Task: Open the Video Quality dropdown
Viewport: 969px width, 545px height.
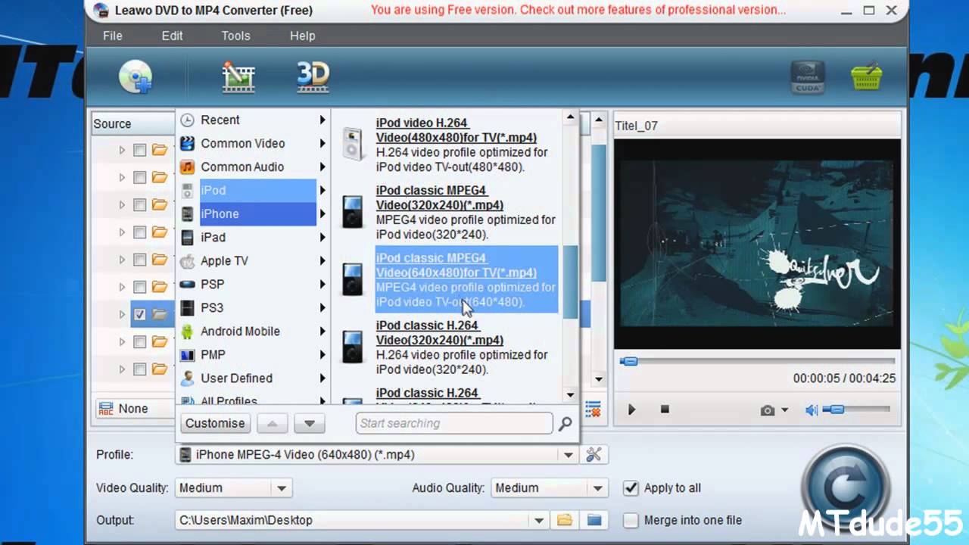Action: point(281,488)
